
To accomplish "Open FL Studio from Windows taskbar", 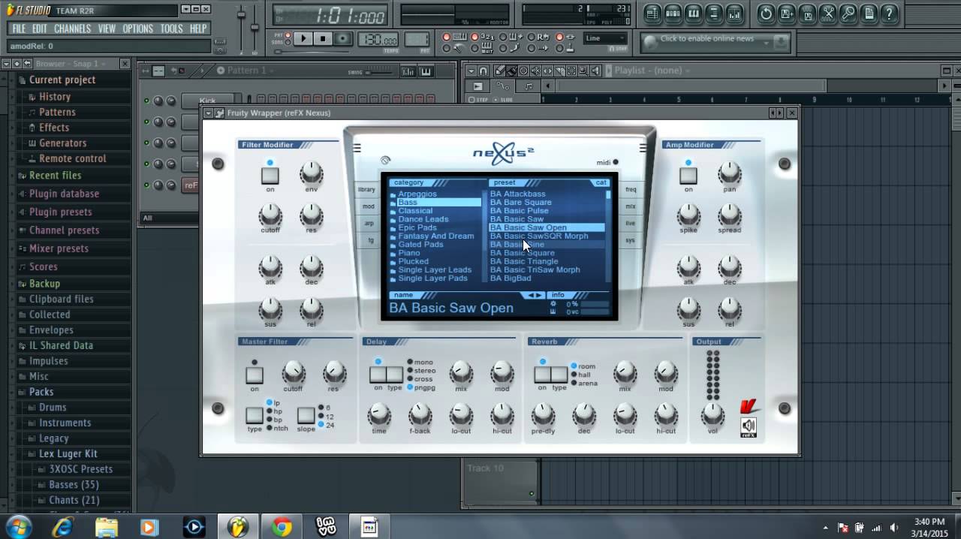I will [x=239, y=527].
